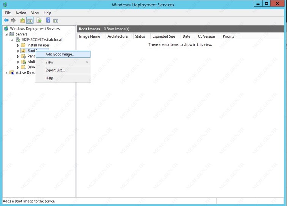This screenshot has height=206, width=287.
Task: Sort by Date column header
Action: click(x=188, y=36)
